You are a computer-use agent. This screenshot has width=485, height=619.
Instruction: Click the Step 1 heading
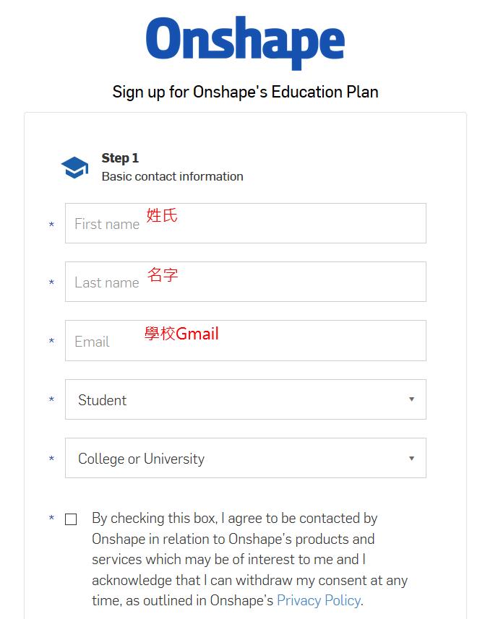coord(120,158)
